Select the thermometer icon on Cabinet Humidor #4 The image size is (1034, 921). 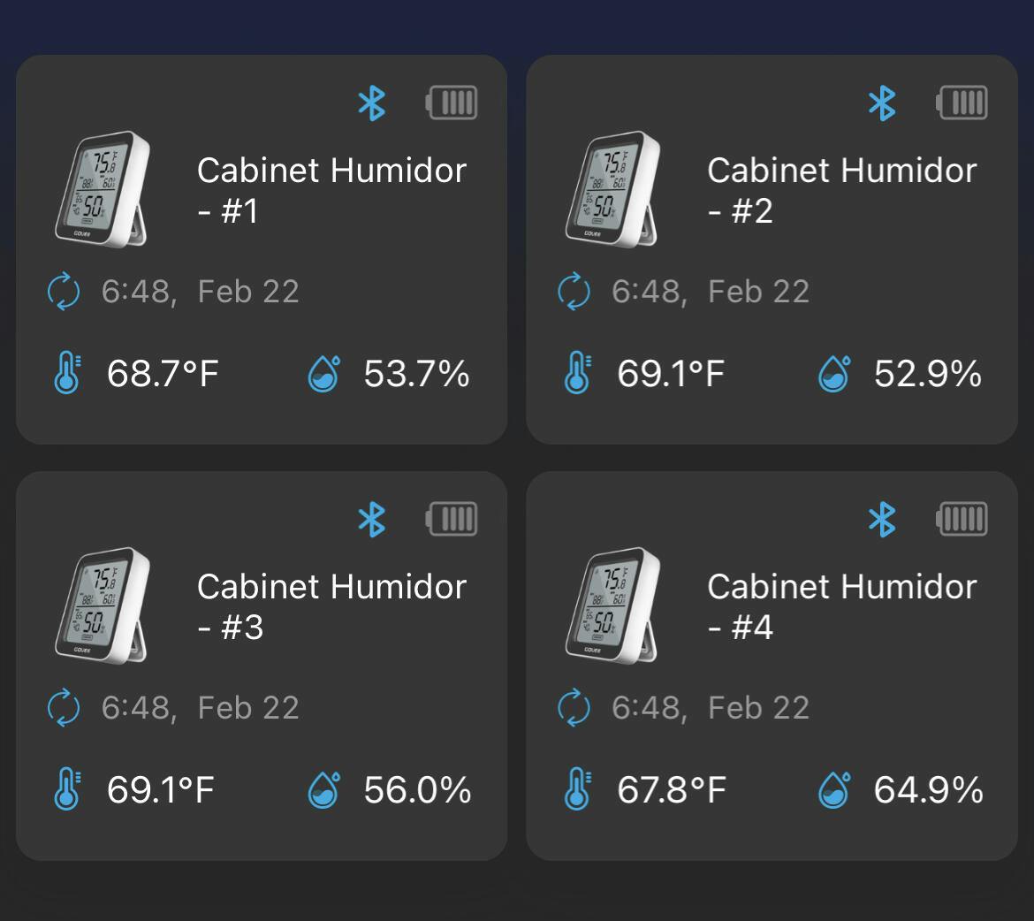(577, 789)
